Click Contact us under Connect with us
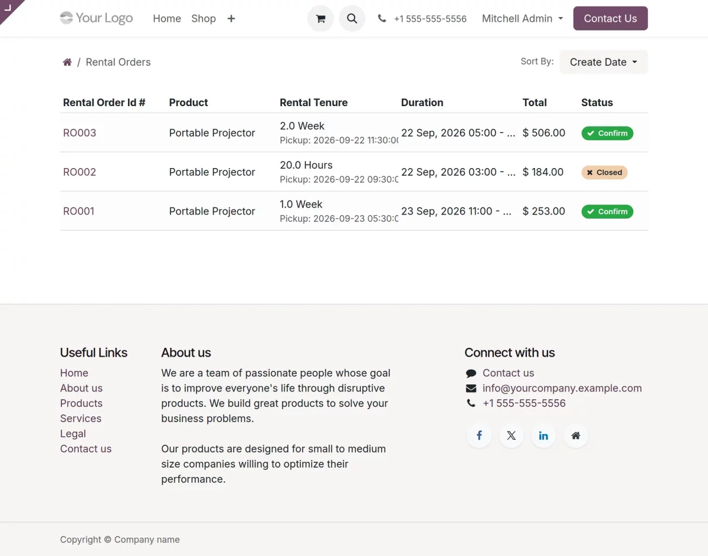The image size is (708, 556). [508, 373]
